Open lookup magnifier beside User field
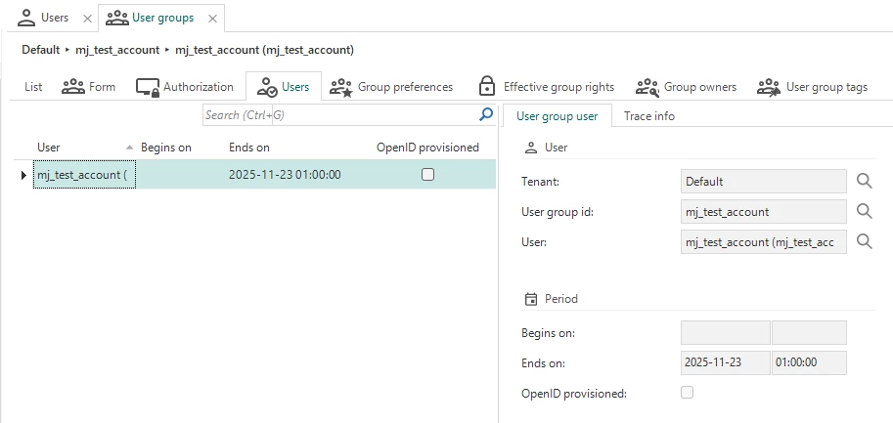This screenshot has height=423, width=893. [864, 241]
